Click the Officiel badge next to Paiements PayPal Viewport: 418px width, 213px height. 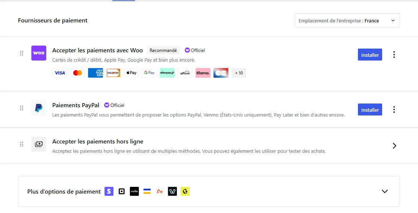114,105
